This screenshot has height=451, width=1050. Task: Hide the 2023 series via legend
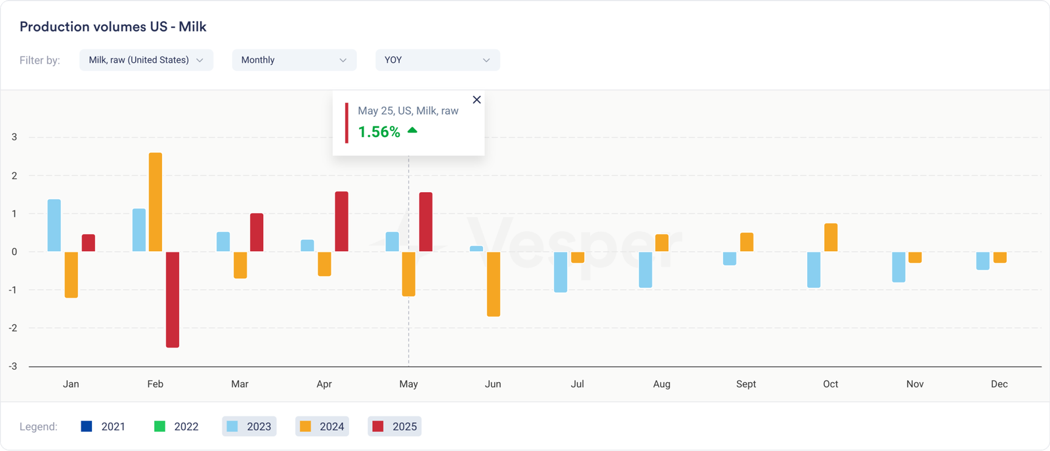249,427
